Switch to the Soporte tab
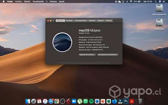Screen dimensions: 168x105 click(x=101, y=20)
